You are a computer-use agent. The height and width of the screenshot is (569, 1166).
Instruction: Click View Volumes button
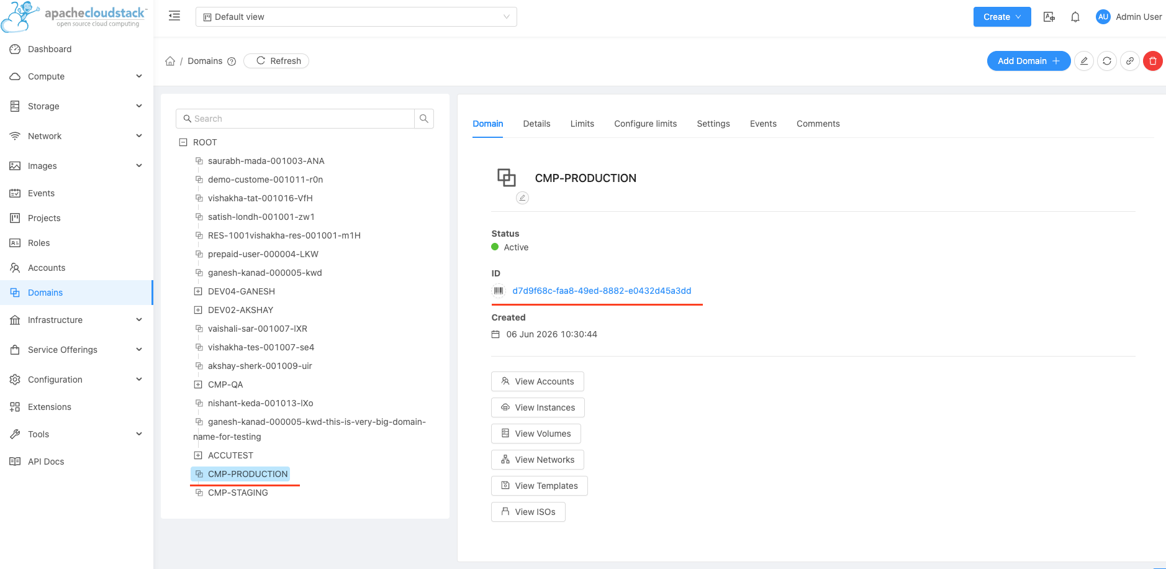[536, 434]
